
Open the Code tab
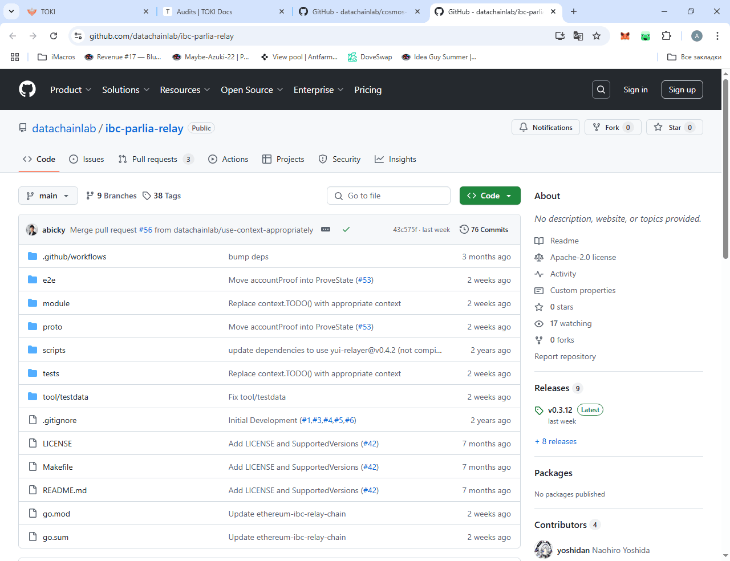tap(39, 159)
